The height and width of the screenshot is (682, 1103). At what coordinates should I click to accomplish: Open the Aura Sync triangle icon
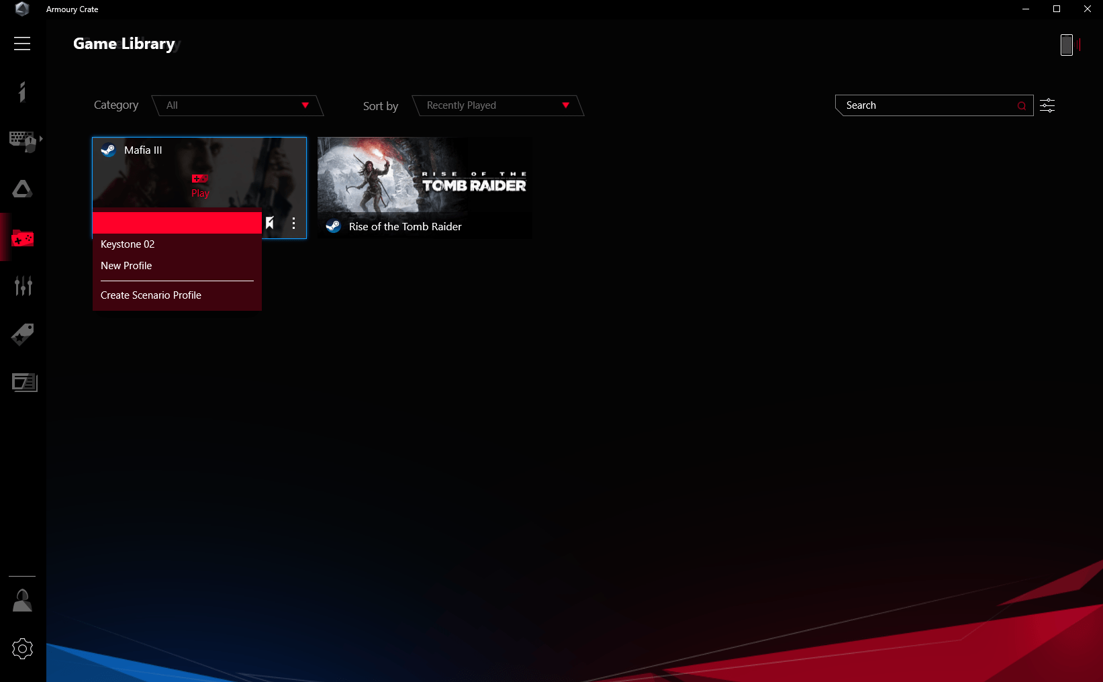[x=22, y=189]
